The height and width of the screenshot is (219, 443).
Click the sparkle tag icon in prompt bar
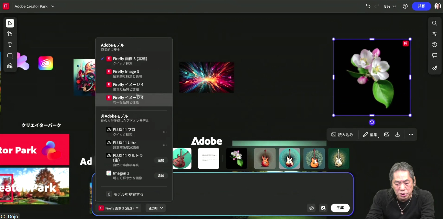[x=311, y=208]
